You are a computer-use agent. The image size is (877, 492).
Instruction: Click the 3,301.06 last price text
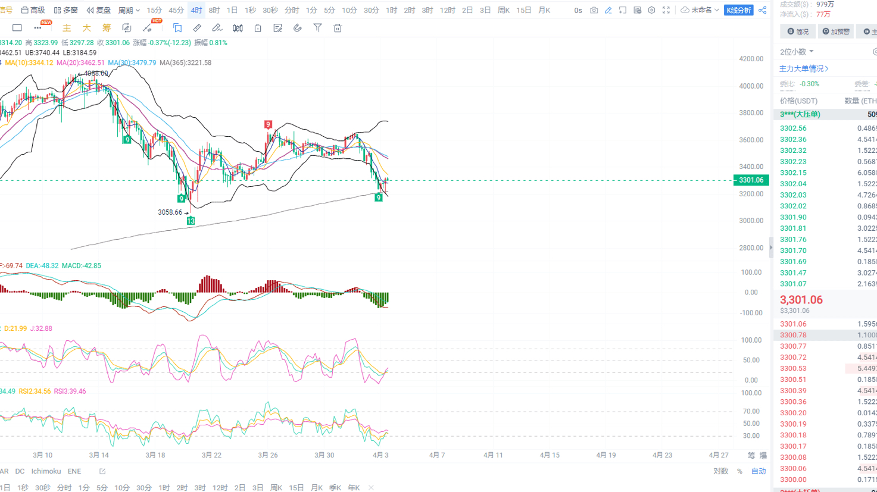click(x=801, y=300)
